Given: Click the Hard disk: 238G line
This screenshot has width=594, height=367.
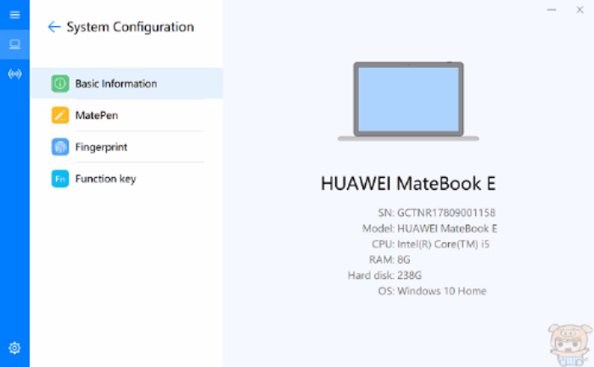Looking at the screenshot, I should click(384, 275).
